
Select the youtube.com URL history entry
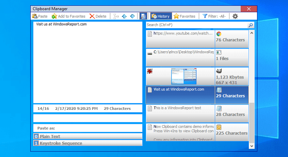pyautogui.click(x=180, y=39)
